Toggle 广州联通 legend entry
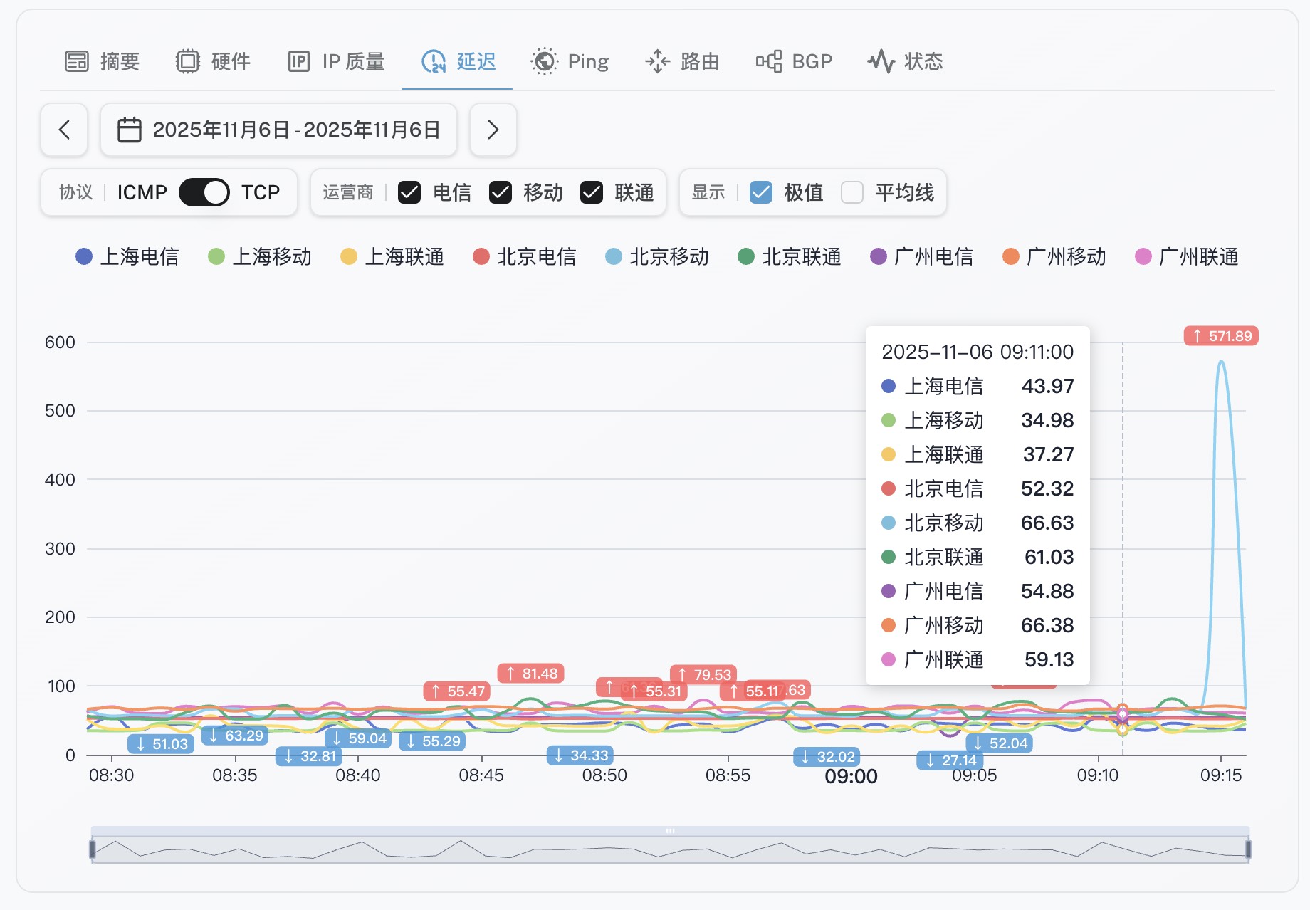The image size is (1310, 910). point(1186,257)
